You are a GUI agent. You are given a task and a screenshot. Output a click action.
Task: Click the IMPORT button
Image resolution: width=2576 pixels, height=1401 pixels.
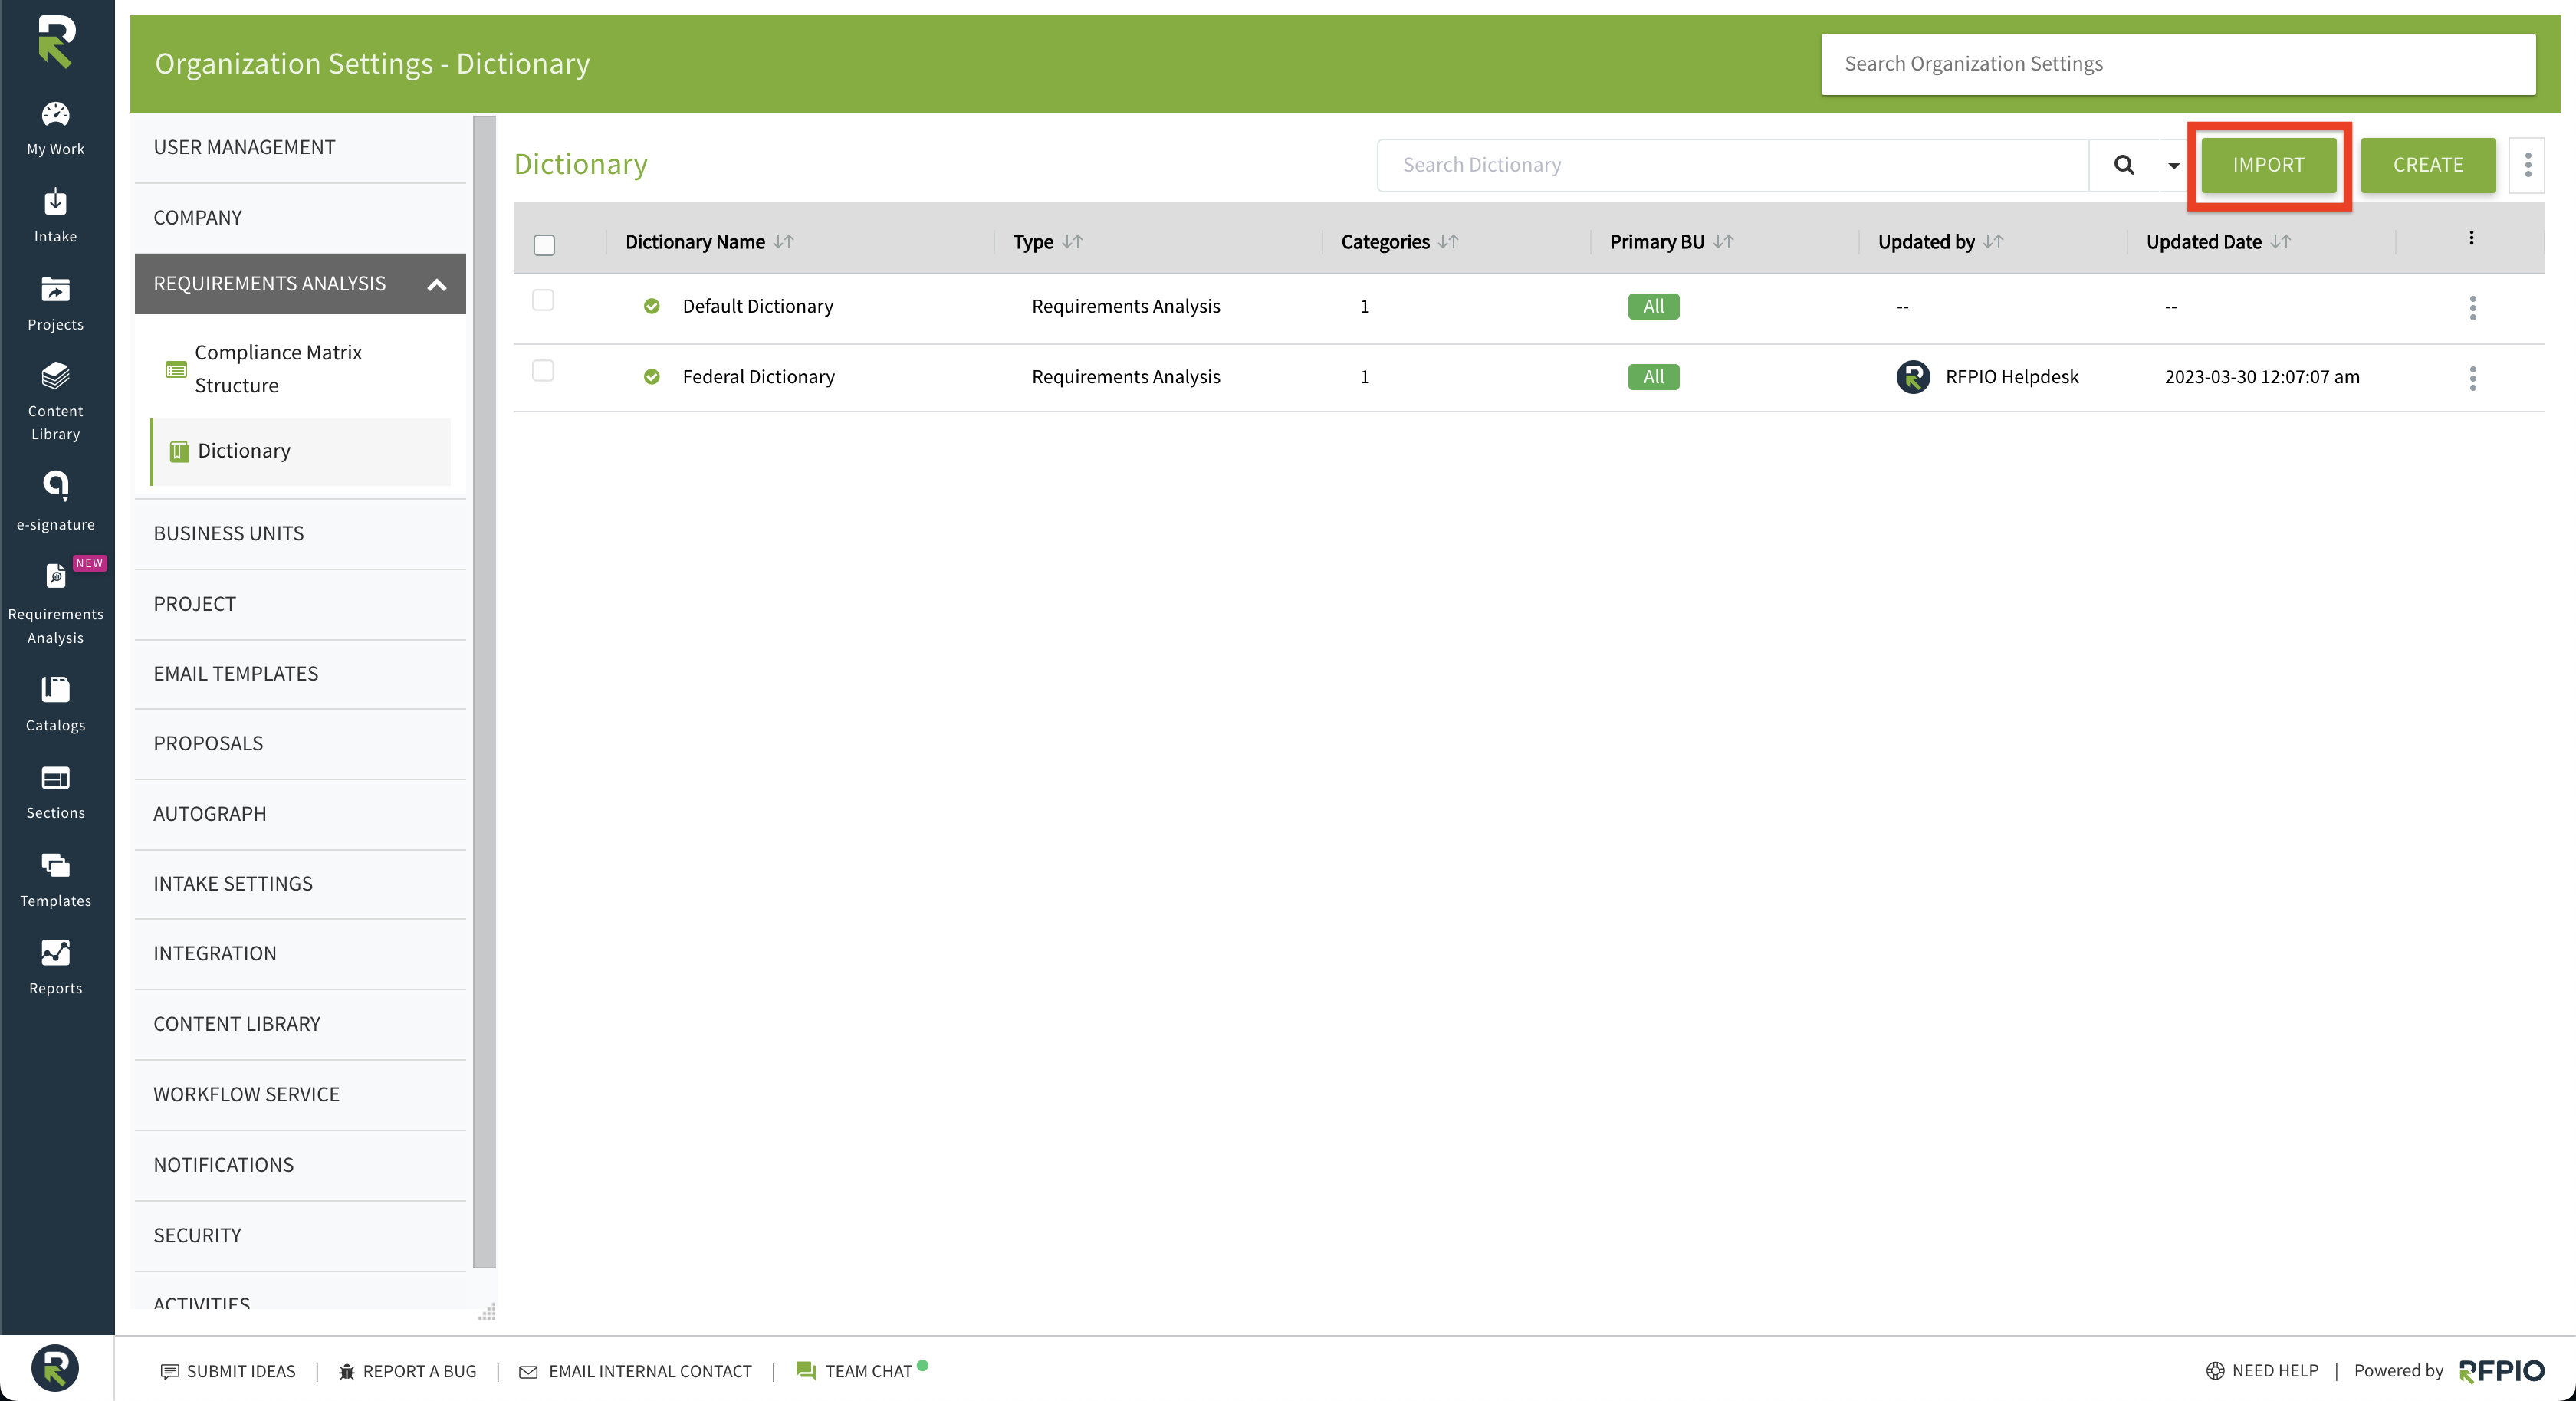pos(2268,165)
